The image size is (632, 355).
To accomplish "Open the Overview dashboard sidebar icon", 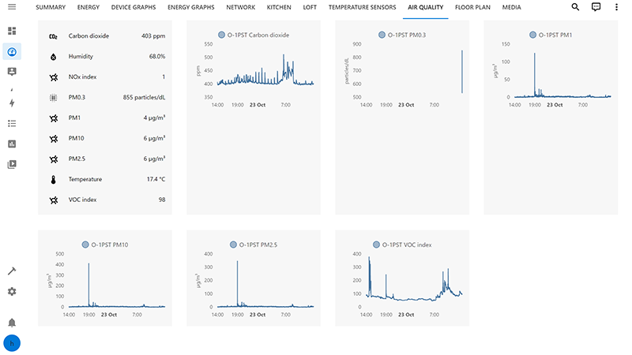I will click(x=12, y=31).
